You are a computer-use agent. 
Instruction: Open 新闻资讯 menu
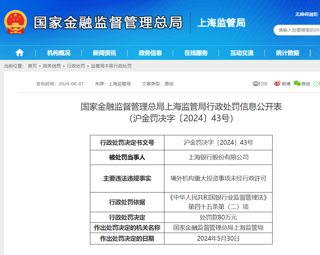(105, 53)
